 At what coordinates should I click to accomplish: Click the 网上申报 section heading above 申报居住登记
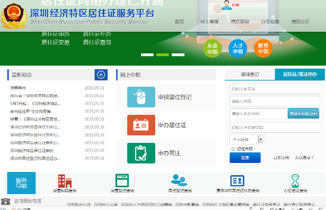[x=130, y=75]
